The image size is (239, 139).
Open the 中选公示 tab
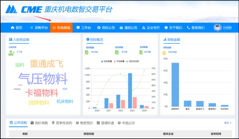coord(126,123)
